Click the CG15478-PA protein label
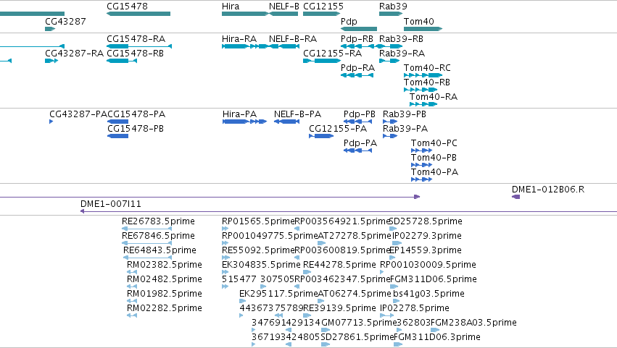 tap(136, 114)
